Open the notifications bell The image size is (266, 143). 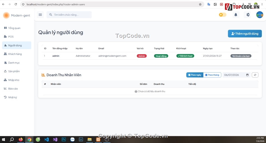tap(236, 15)
